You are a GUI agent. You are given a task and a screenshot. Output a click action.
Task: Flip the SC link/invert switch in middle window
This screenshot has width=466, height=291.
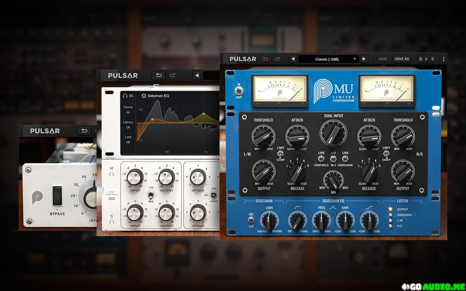214,195
